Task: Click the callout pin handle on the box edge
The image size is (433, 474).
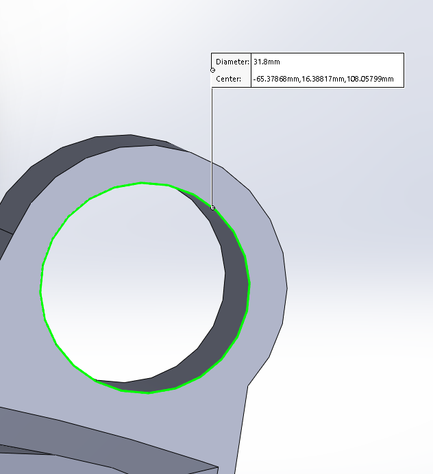Action: (212, 70)
